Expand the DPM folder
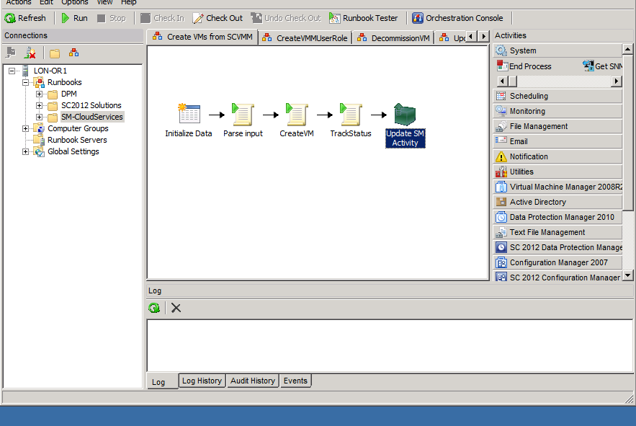Viewport: 636px width, 426px height. 40,94
